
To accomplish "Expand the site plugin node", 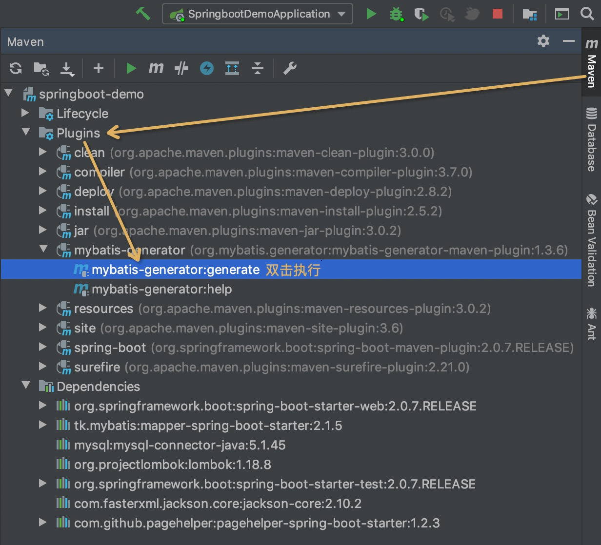I will (x=43, y=327).
